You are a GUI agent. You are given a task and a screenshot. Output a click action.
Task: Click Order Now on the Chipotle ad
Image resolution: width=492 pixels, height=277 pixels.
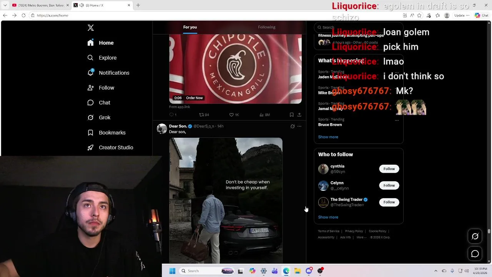[194, 98]
